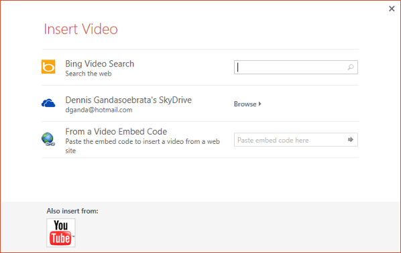401x253 pixels.
Task: Click the blue SkyDrive cloud icon
Action: pos(48,103)
